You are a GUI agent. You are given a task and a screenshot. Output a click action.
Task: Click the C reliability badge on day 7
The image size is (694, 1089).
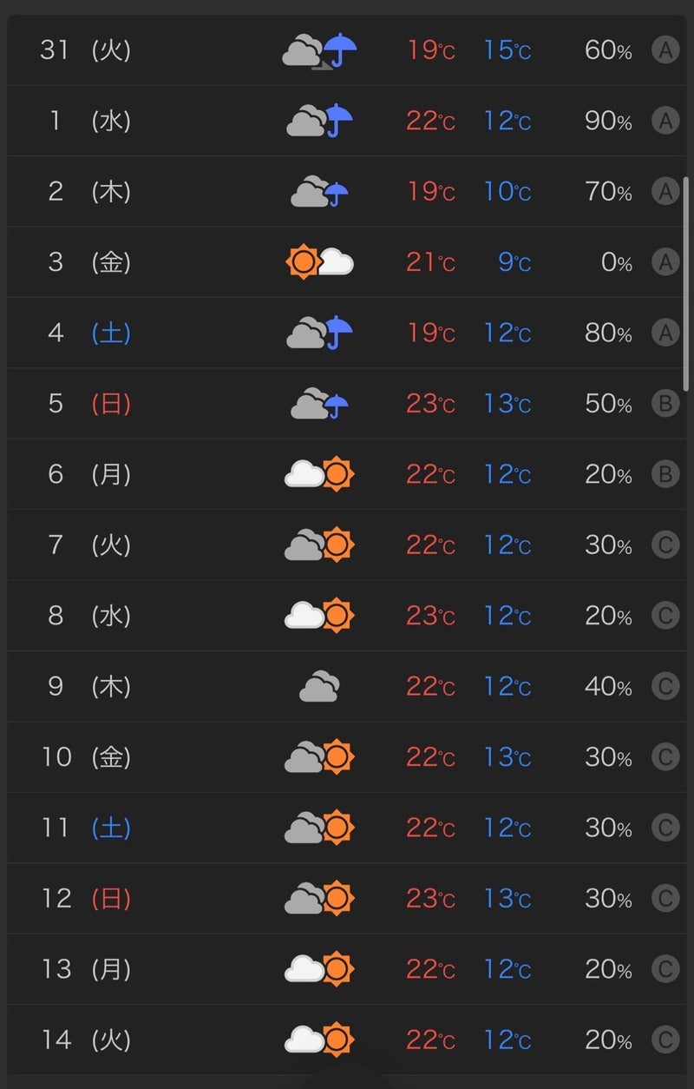(665, 545)
